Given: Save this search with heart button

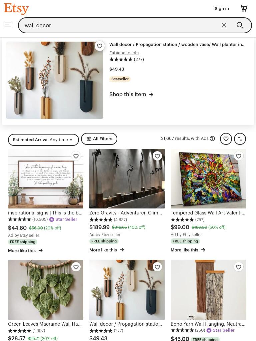Looking at the screenshot, I should 226,139.
